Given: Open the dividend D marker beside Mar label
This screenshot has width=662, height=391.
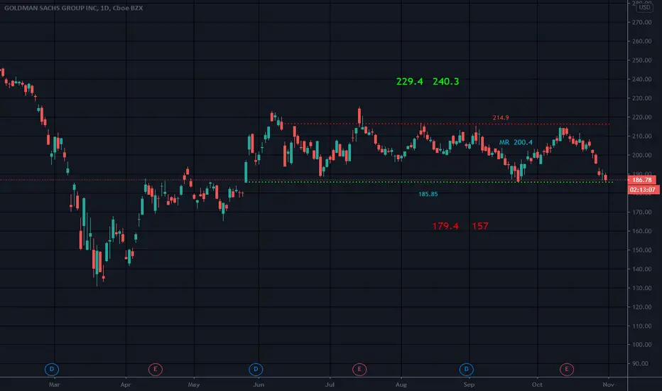Looking at the screenshot, I should tap(52, 370).
